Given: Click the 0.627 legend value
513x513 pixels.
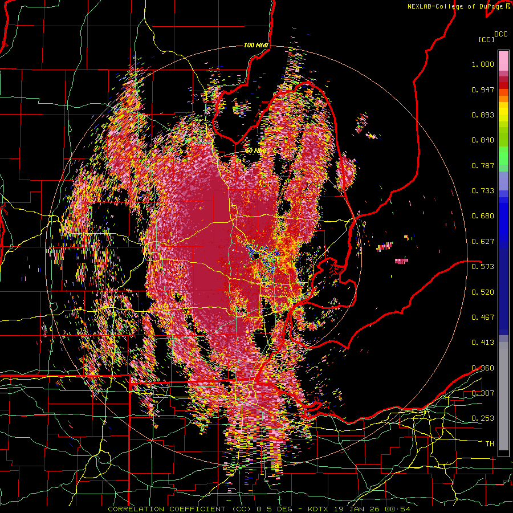Looking at the screenshot, I should pos(483,242).
